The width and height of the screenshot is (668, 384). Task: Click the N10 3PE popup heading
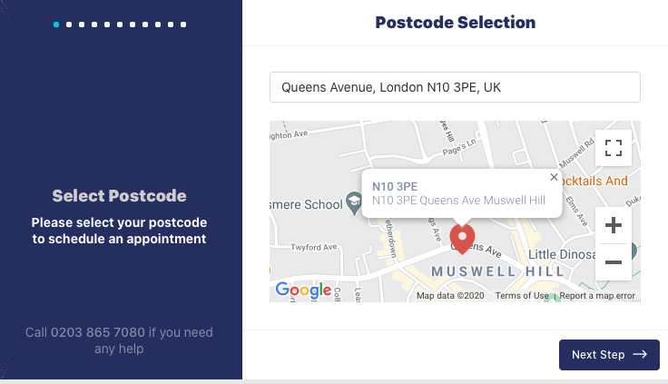389,186
